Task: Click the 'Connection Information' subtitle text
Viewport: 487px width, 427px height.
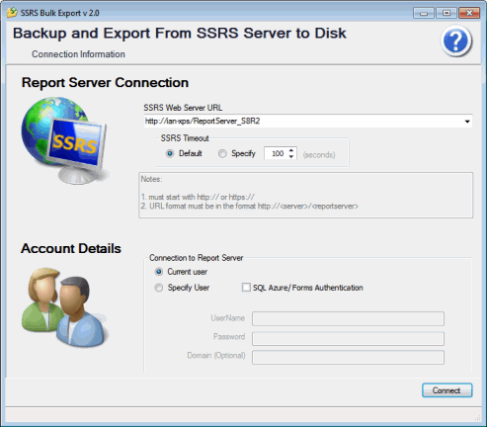Action: tap(78, 54)
